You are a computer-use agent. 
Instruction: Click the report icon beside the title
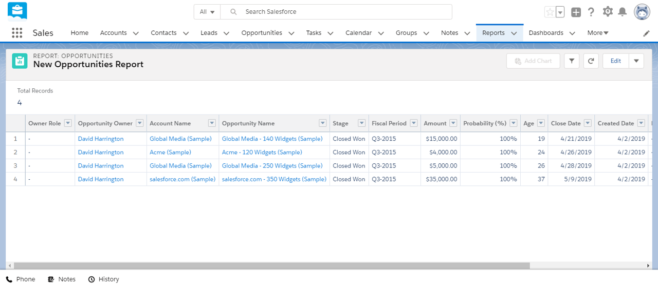pos(20,61)
